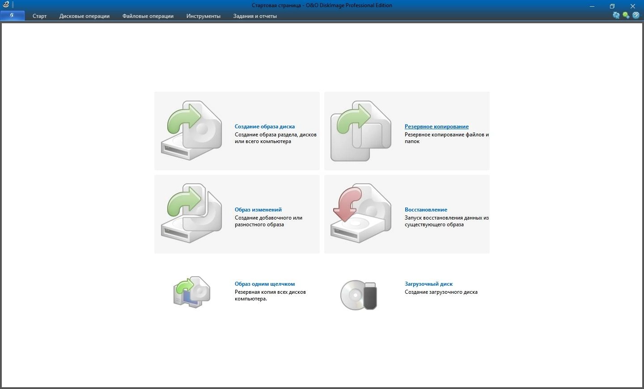Viewport: 644px width, 389px height.
Task: Click the file backup documents icon
Action: (x=361, y=131)
